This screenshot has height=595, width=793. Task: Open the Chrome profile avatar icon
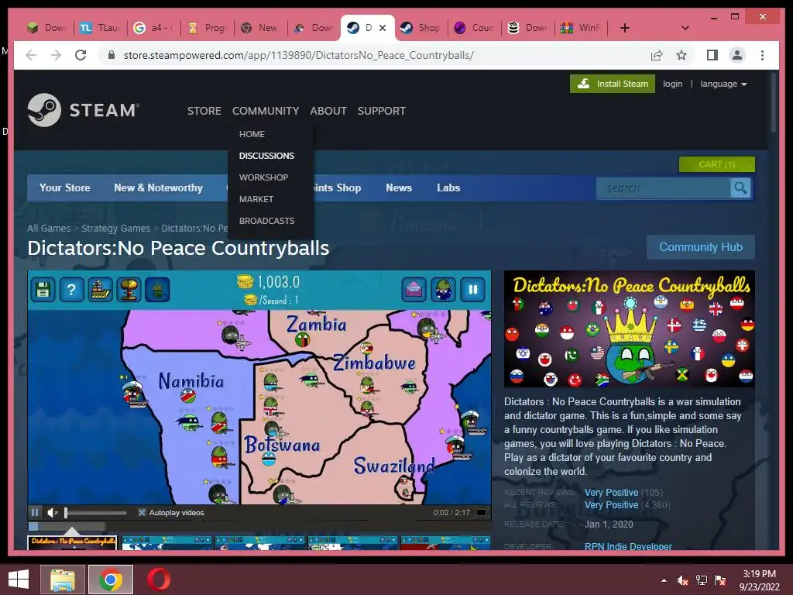click(x=737, y=55)
